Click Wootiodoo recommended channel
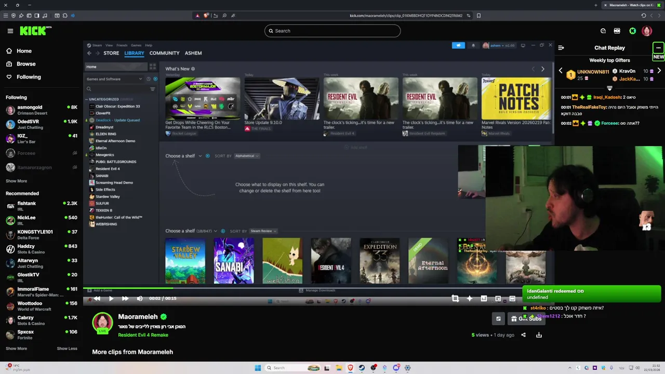The width and height of the screenshot is (665, 374). click(42, 306)
